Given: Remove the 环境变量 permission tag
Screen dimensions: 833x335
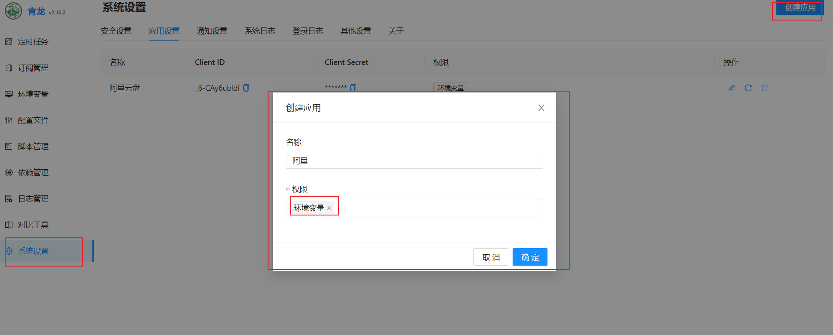Looking at the screenshot, I should (329, 208).
